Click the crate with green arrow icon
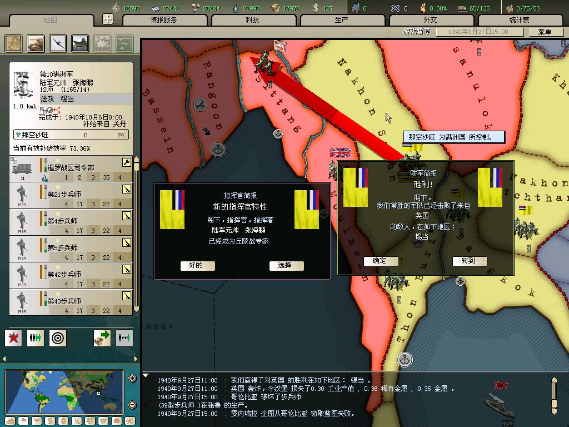 point(102,338)
